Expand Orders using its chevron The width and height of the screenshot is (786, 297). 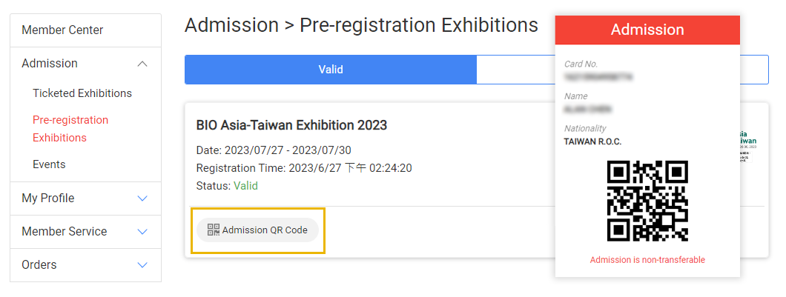point(143,265)
